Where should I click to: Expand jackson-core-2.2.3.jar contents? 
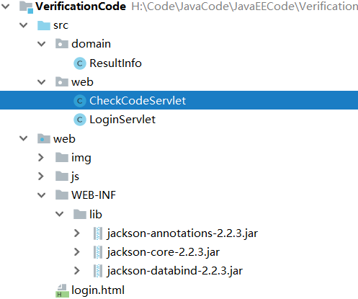[77, 251]
